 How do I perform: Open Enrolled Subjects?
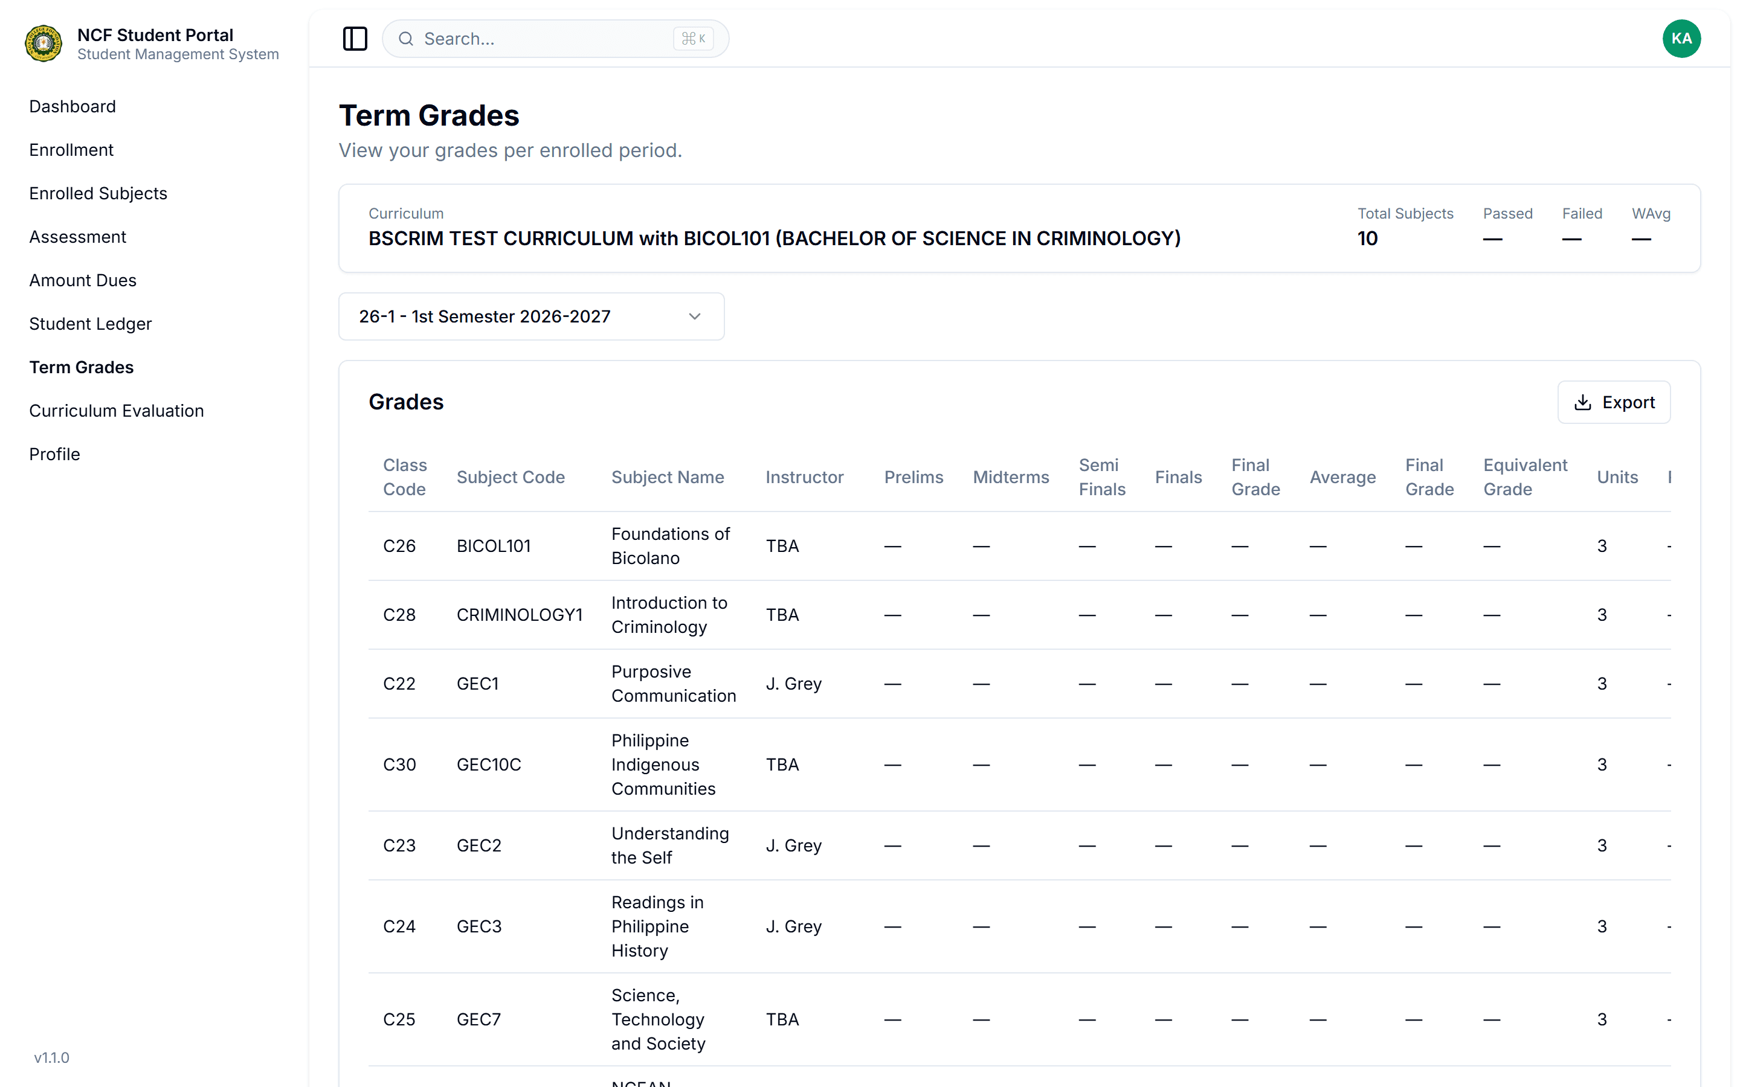coord(98,193)
